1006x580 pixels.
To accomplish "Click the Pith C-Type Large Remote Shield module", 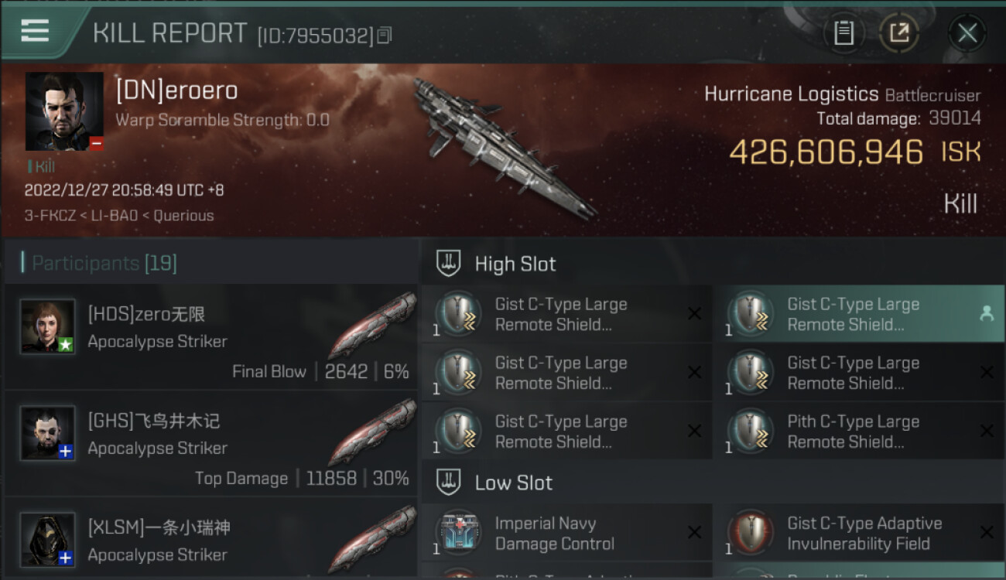I will point(859,432).
